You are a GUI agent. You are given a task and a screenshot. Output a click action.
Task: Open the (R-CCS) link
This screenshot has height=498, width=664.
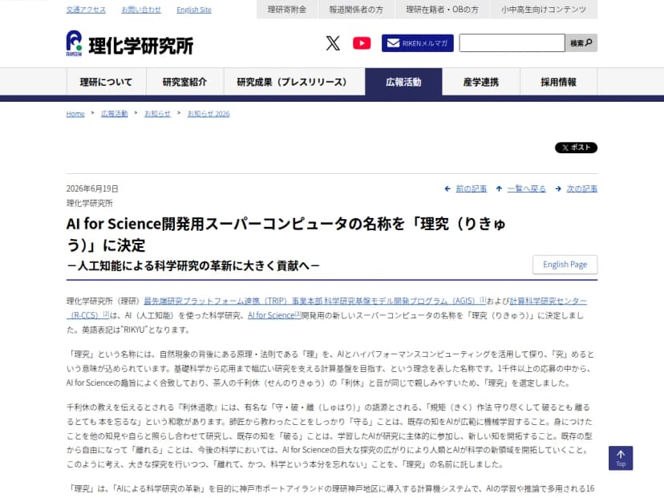point(87,315)
